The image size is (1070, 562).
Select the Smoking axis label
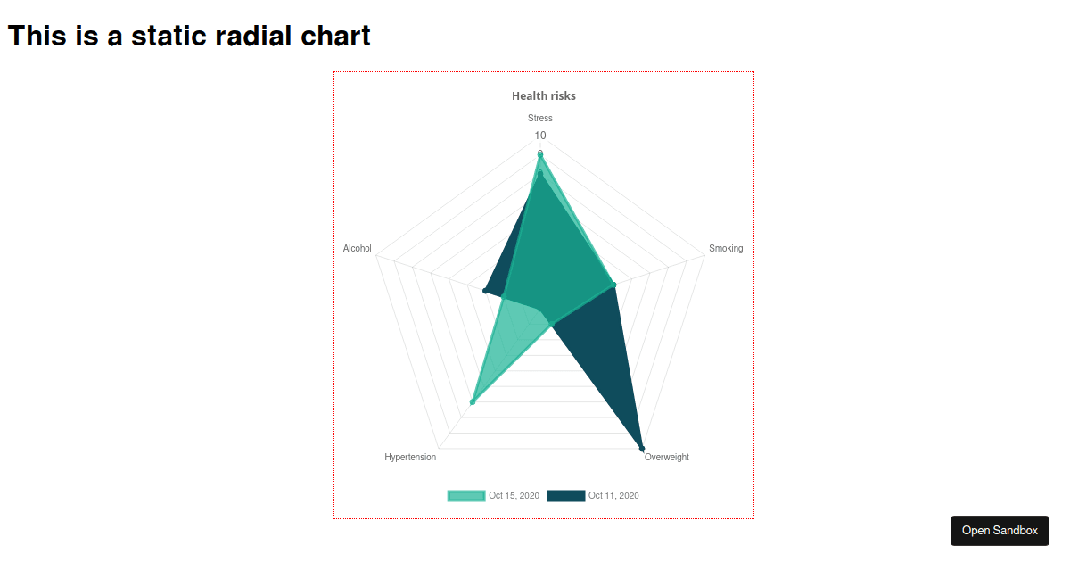[x=725, y=248]
